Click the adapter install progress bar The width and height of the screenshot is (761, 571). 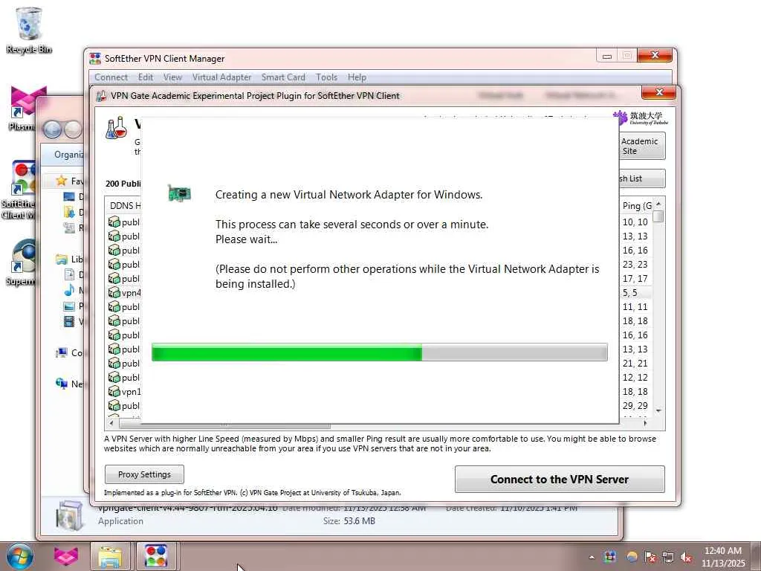coord(379,352)
